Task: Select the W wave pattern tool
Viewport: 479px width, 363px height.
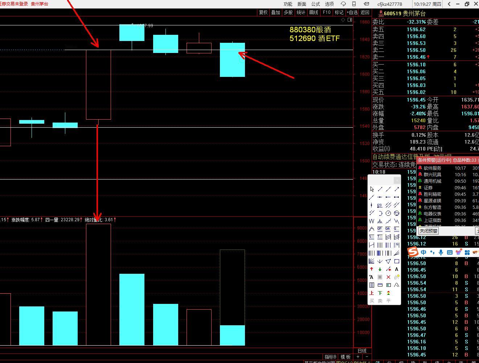Action: (372, 221)
